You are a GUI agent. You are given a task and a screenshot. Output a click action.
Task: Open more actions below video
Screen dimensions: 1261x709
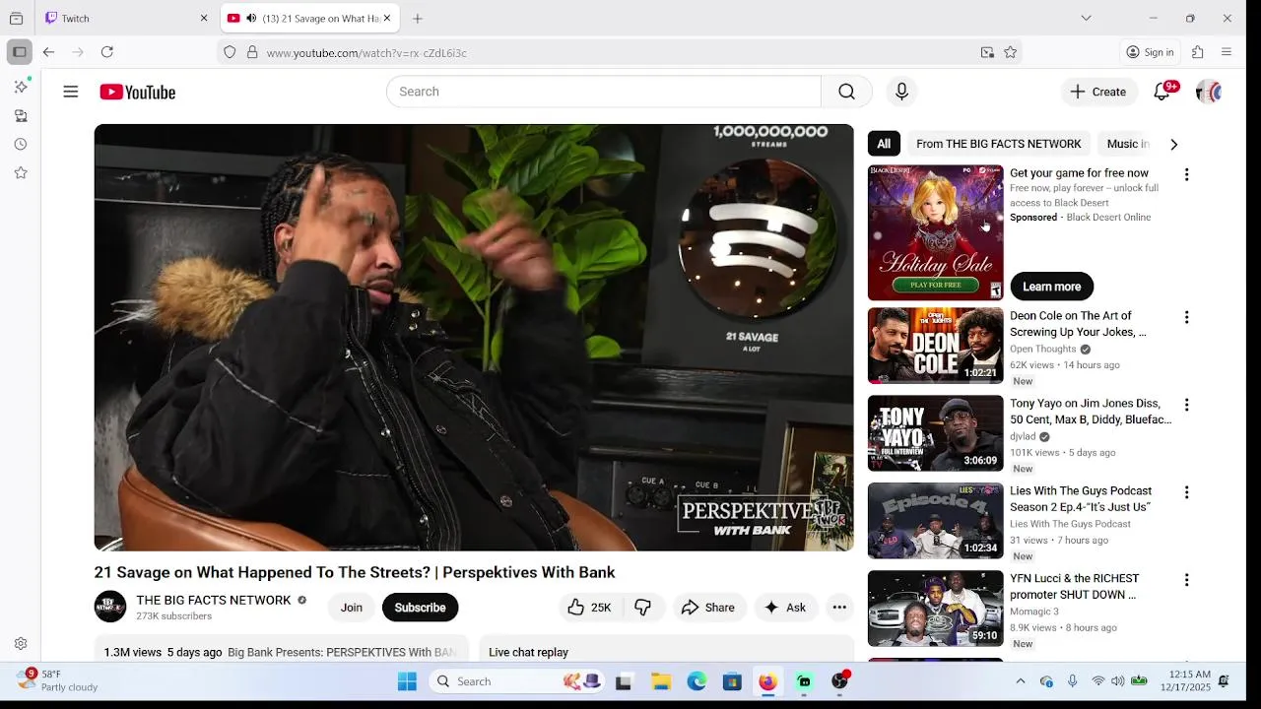[839, 608]
